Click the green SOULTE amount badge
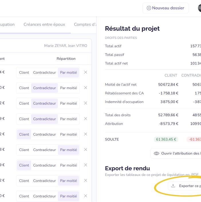Viewport: 201px width, 202px height. click(166, 139)
